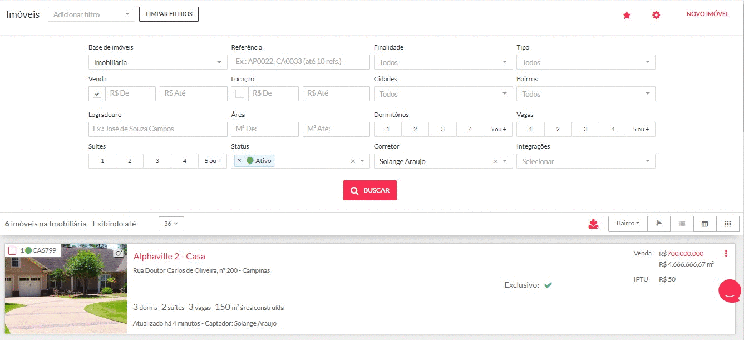Select 5 ou + in Dormitórios
The height and width of the screenshot is (340, 744).
click(x=498, y=129)
